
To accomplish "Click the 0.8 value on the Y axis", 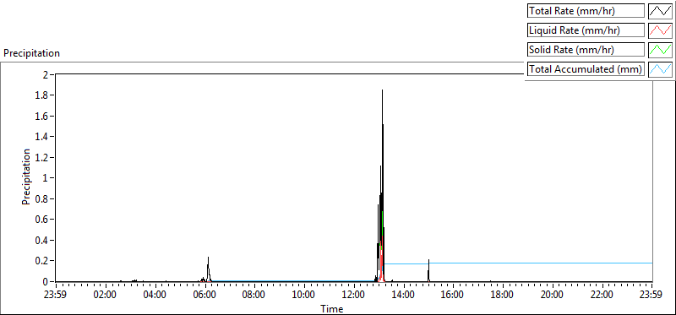I will 42,198.
